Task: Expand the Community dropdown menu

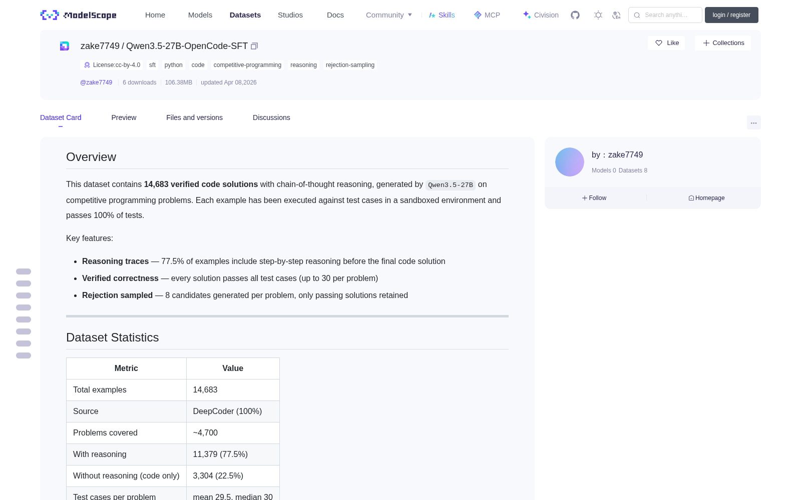Action: (x=389, y=15)
